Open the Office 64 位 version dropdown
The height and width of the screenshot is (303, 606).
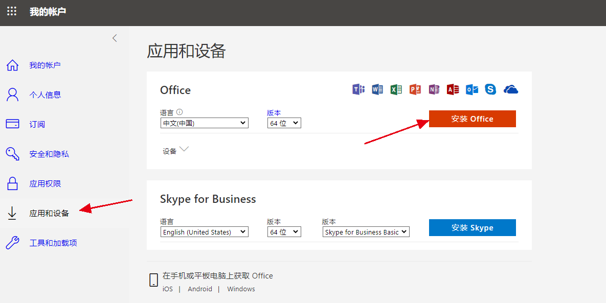284,123
